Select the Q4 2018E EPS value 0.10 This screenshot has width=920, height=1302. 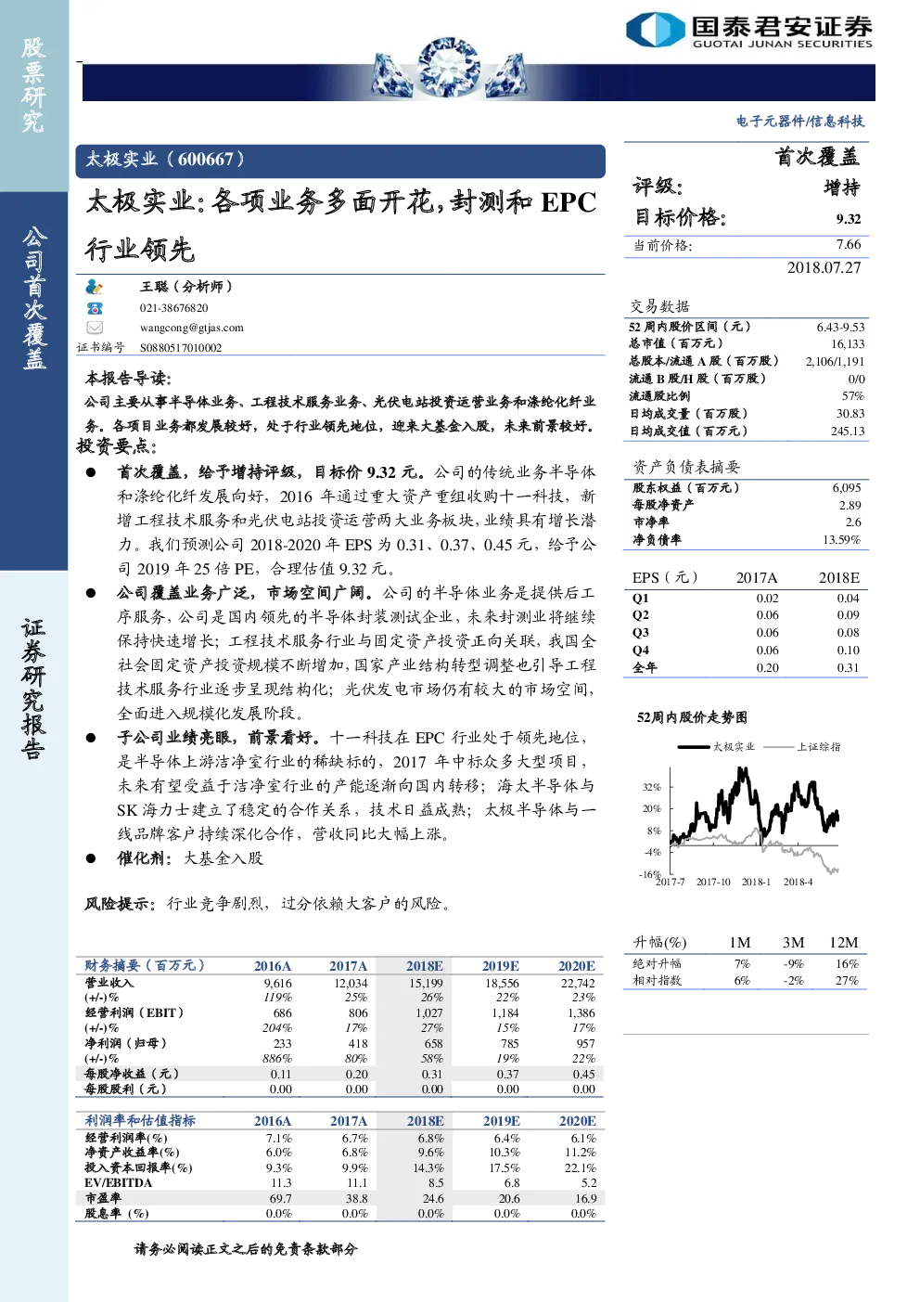point(849,651)
